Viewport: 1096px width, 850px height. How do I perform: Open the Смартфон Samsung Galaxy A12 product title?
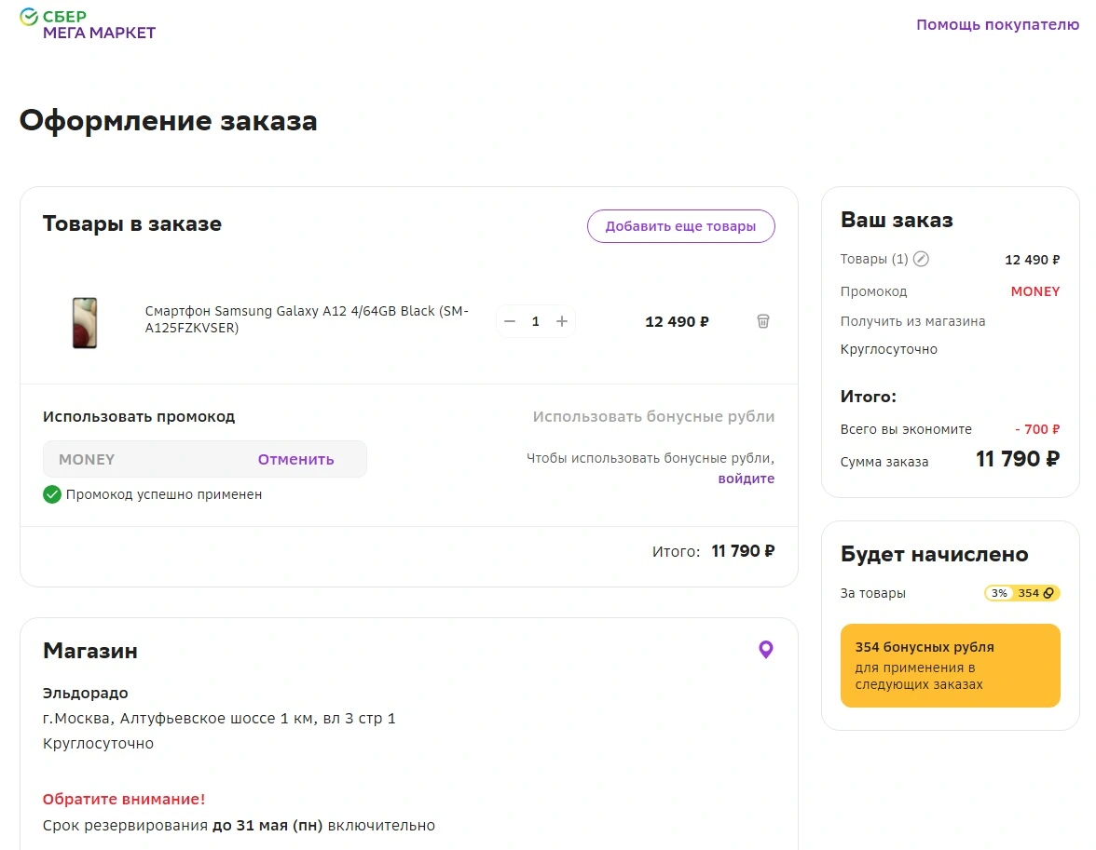point(307,319)
